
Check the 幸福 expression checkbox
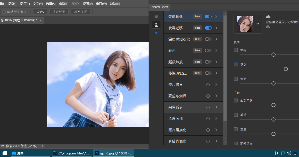236,50
